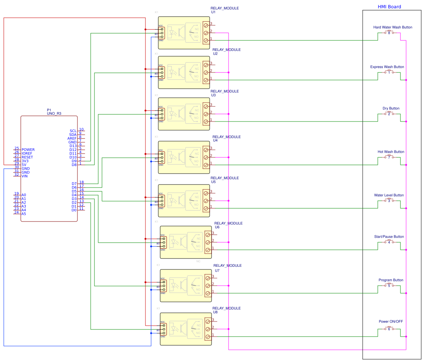Pick the U4 relay module symbol
The height and width of the screenshot is (363, 425).
[184, 157]
